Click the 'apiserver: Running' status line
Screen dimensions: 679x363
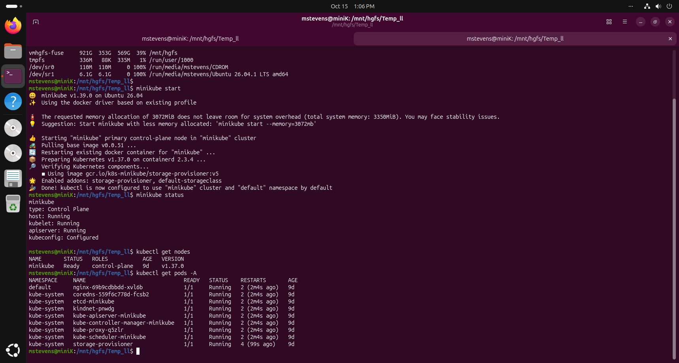(x=57, y=230)
